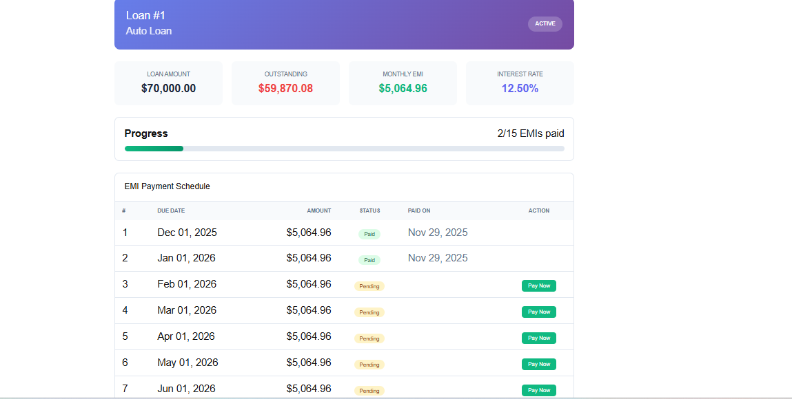Select the LOAN AMOUNT card

click(x=168, y=82)
